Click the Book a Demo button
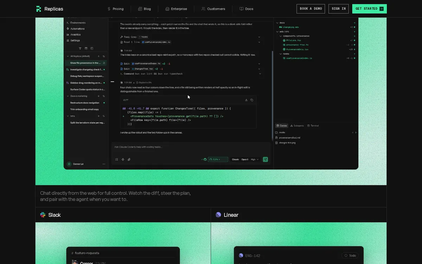 pyautogui.click(x=311, y=9)
